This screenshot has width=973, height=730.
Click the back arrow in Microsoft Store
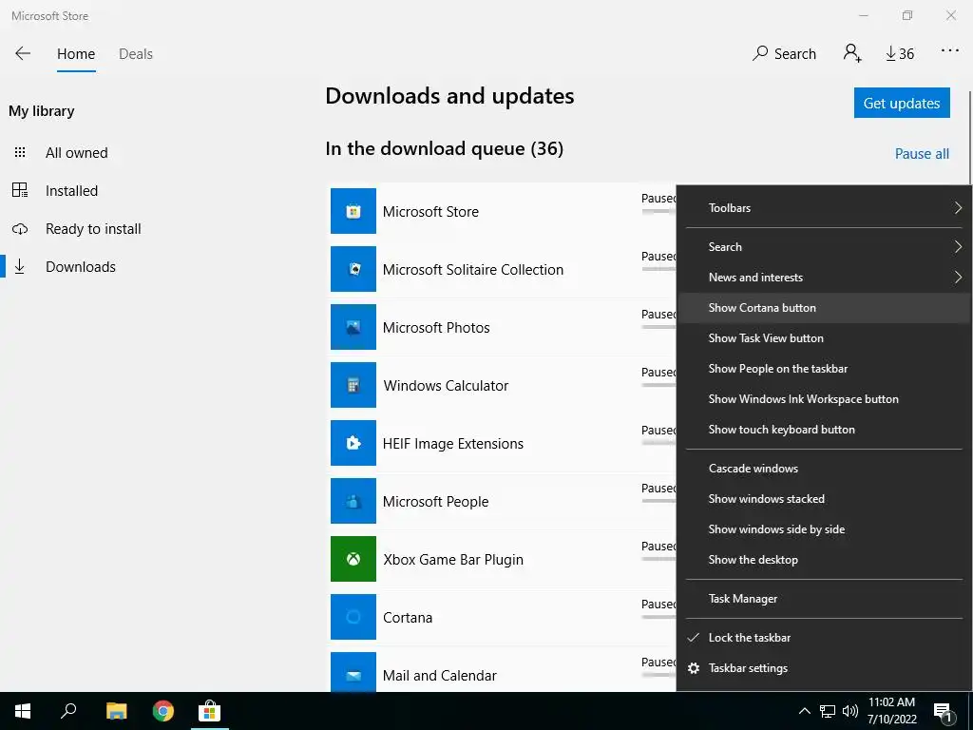pyautogui.click(x=23, y=53)
